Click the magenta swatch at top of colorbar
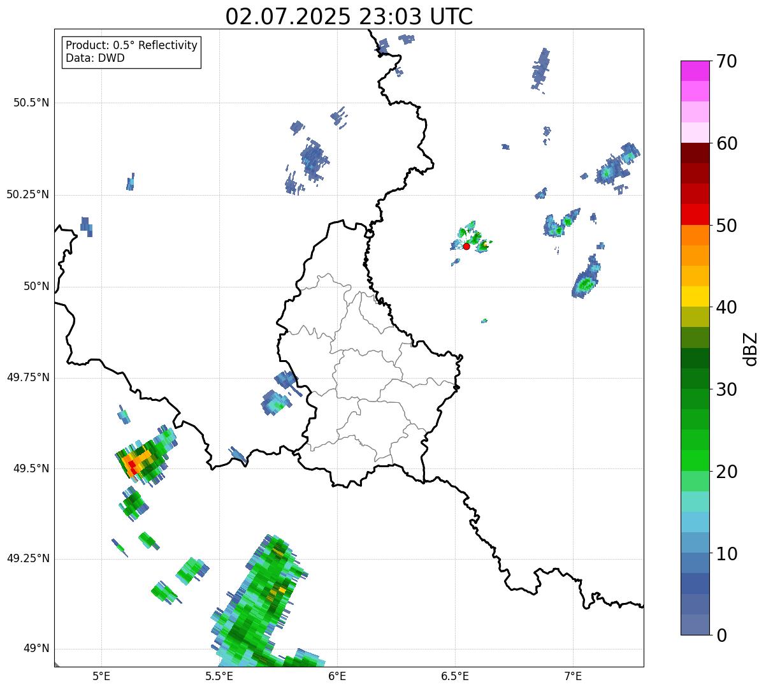 pyautogui.click(x=695, y=71)
